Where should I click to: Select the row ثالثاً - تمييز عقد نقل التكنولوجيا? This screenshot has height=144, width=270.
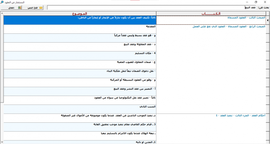click(80, 100)
